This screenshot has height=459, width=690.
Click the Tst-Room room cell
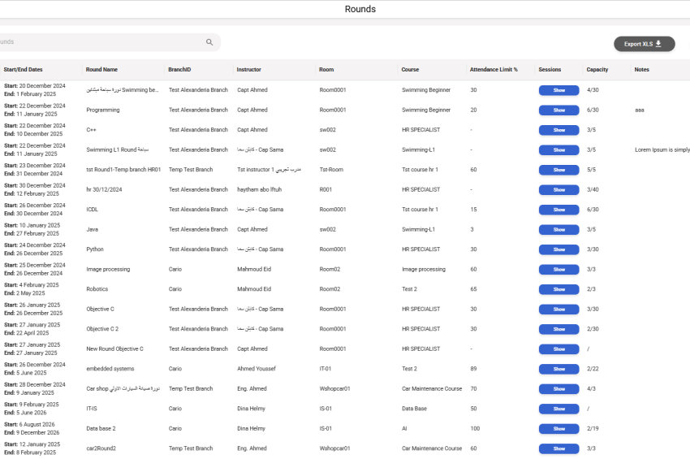(x=331, y=170)
